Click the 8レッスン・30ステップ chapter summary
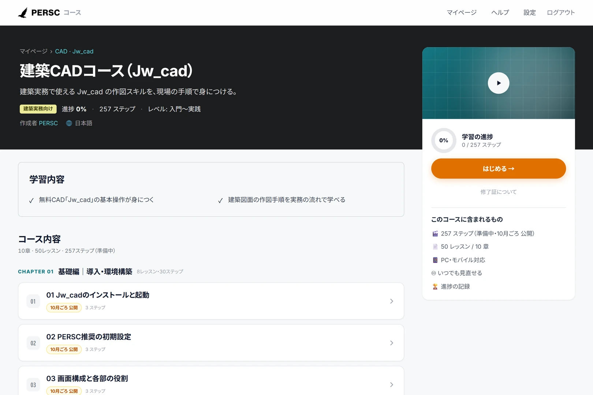Viewport: 593px width, 395px height. [160, 271]
